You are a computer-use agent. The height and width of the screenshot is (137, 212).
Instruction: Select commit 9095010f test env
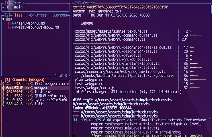pyautogui.click(x=36, y=92)
